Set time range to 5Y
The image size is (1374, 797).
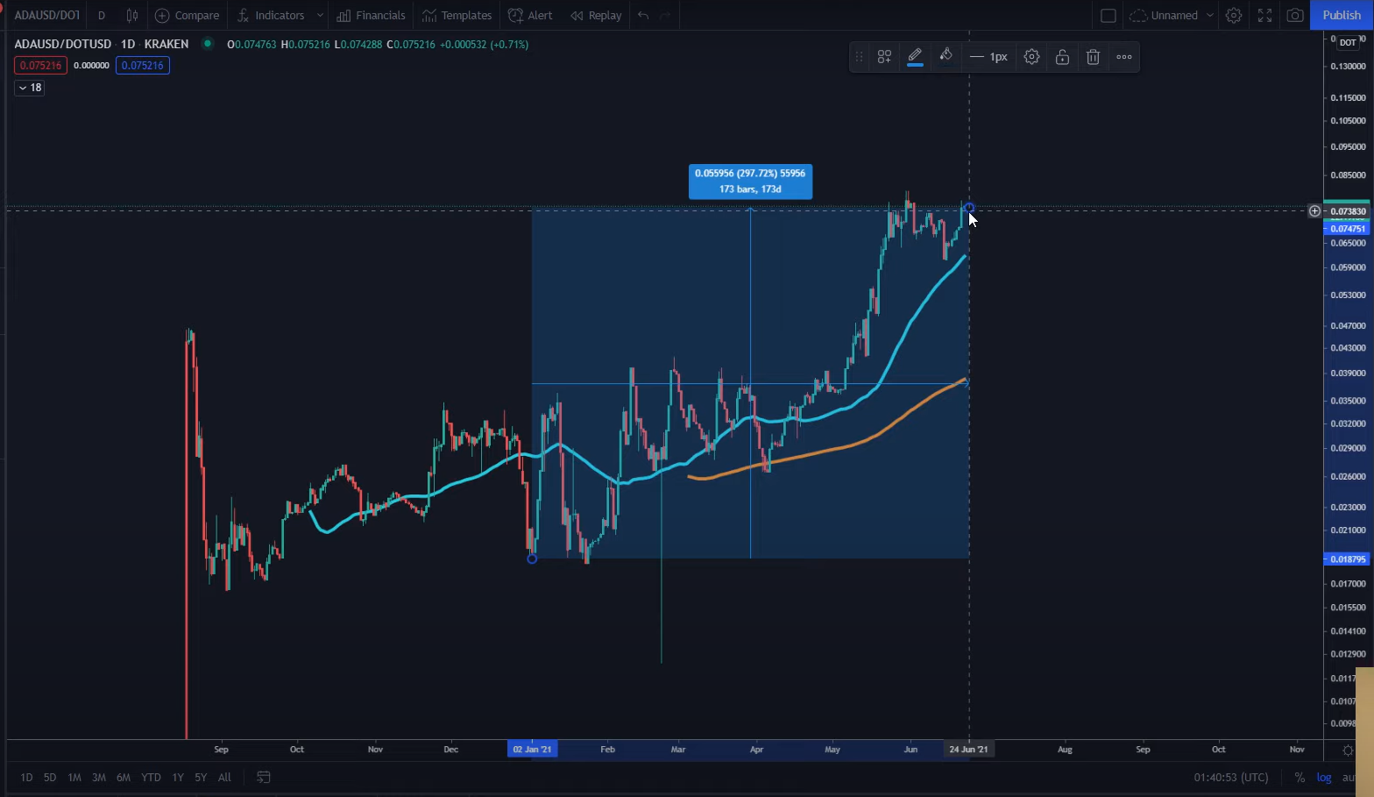(x=201, y=778)
